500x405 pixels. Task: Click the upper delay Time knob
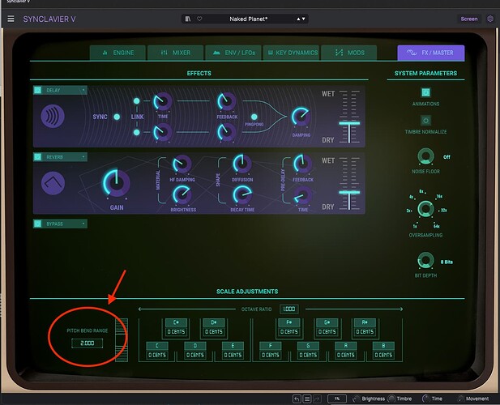click(x=163, y=101)
